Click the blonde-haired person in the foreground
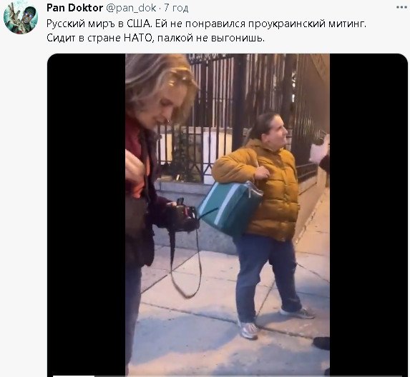The height and width of the screenshot is (377, 410). [x=153, y=183]
